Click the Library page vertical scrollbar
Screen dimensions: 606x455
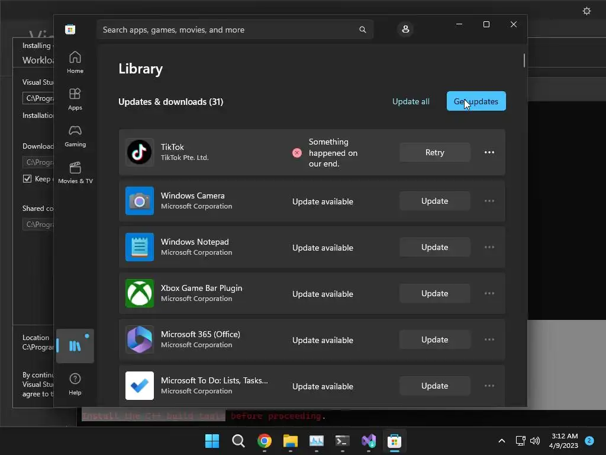point(524,60)
